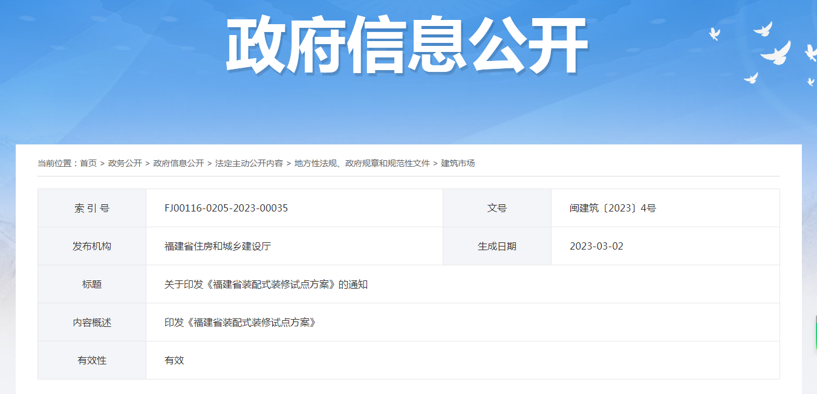
Task: Click the 标题 label cell
Action: point(92,284)
